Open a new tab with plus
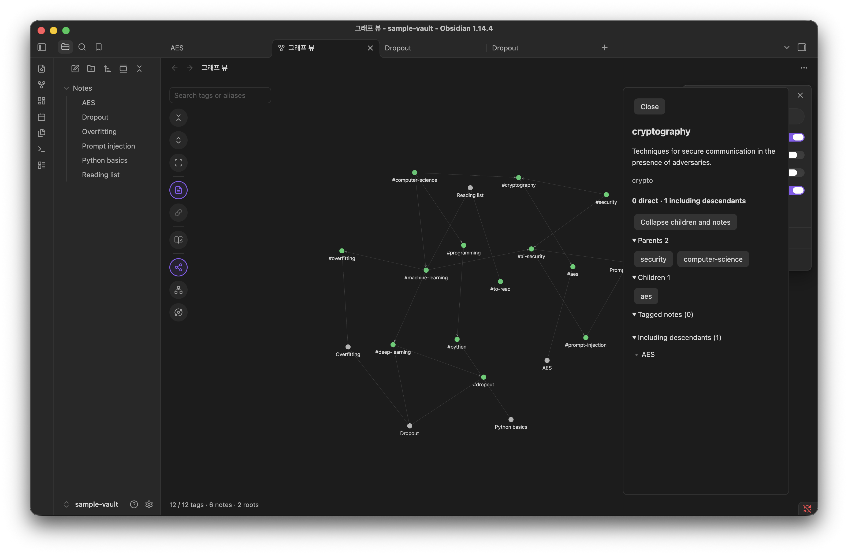The height and width of the screenshot is (555, 848). click(604, 47)
